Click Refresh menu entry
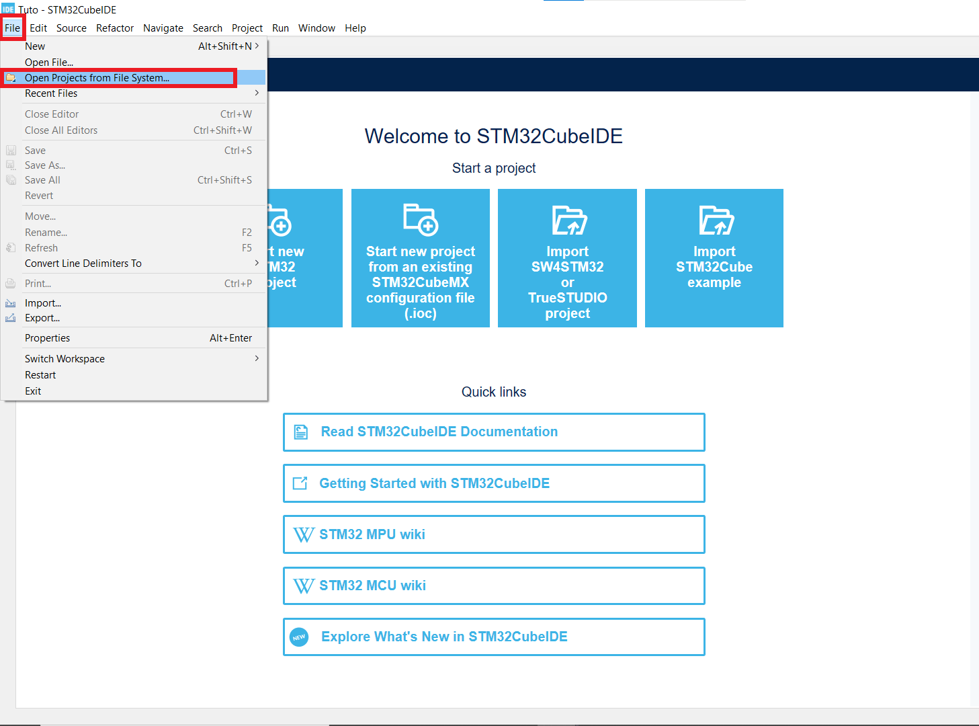The height and width of the screenshot is (726, 979). coord(134,248)
